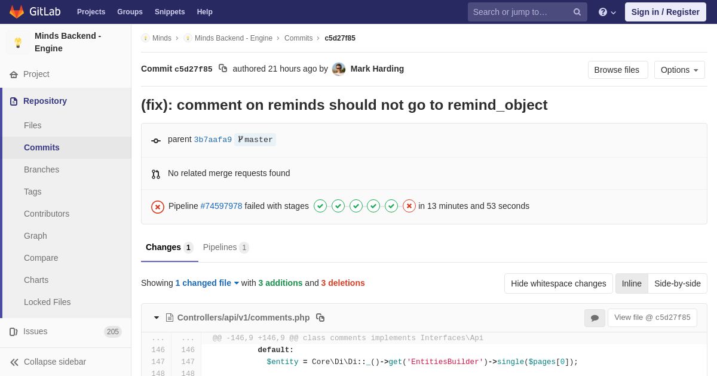
Task: Collapse the comments.php file diff
Action: (157, 318)
